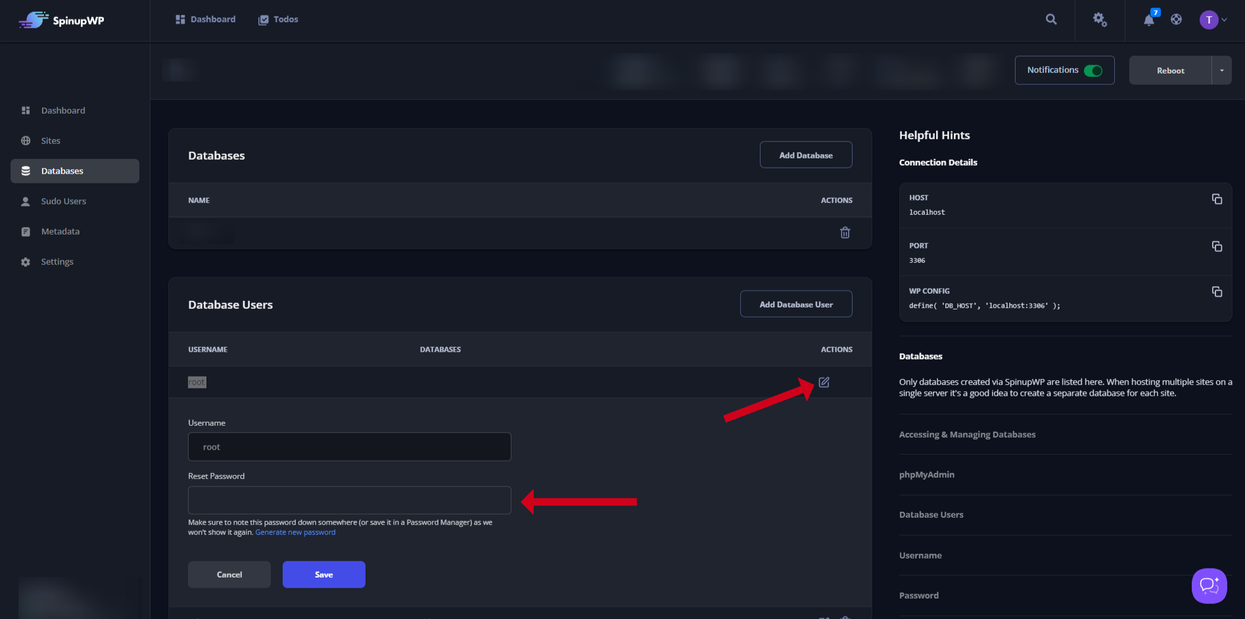Expand Accessing & Managing Databases hint
The image size is (1245, 619).
[x=967, y=434]
